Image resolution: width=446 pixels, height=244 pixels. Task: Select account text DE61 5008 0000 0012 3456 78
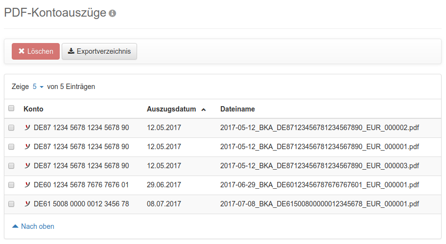pyautogui.click(x=81, y=204)
